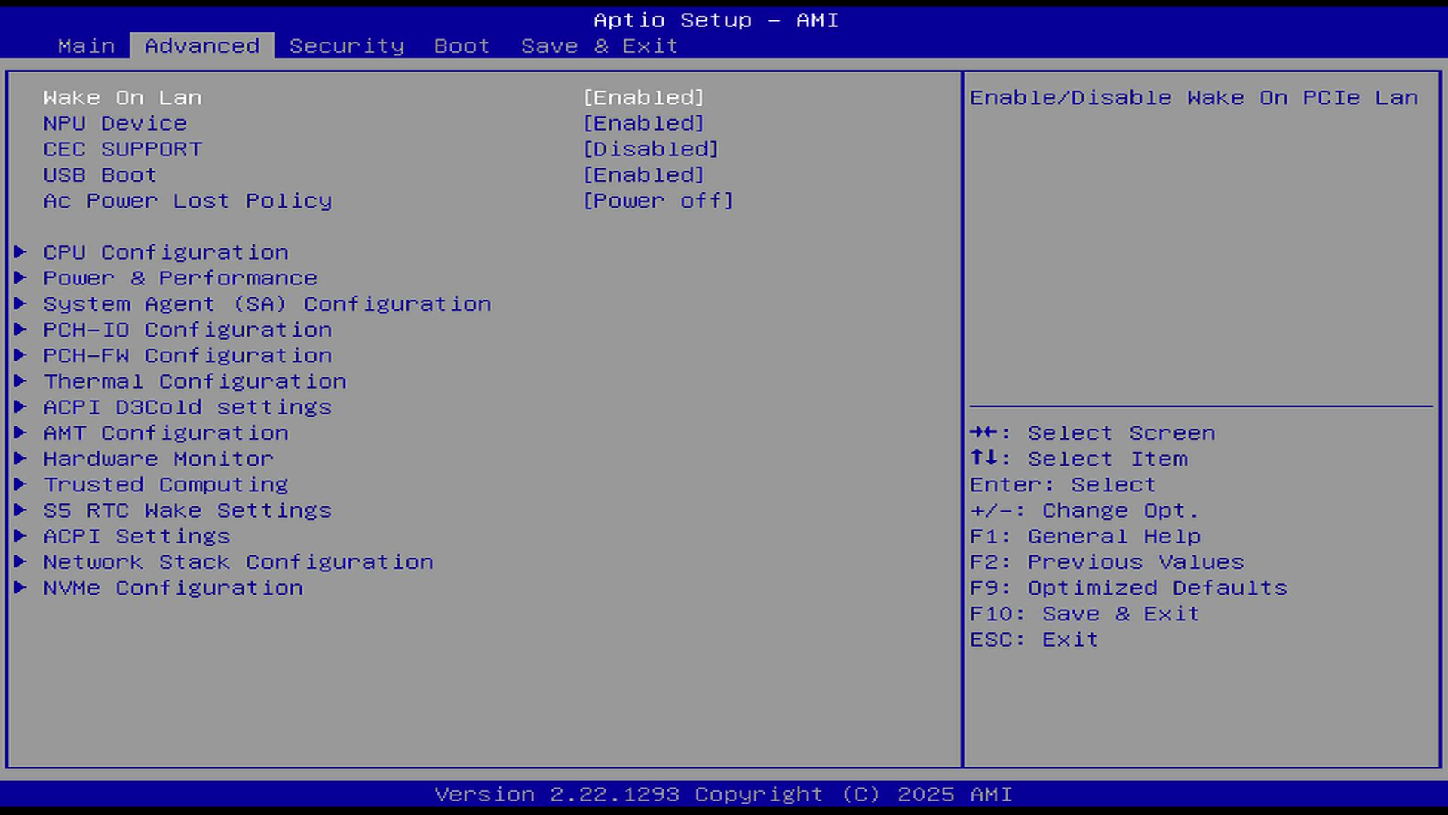
Task: Click the triangle next to Trusted Computing
Action: point(20,484)
